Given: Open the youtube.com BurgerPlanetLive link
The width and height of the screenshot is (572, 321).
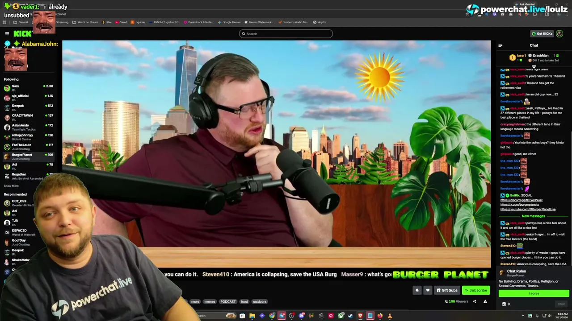Looking at the screenshot, I should pos(528,209).
